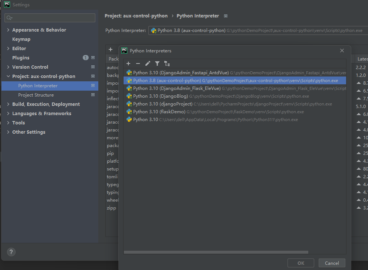Screen dimensions: 368x270
Task: Show paths for selected interpreter icon
Action: pos(167,64)
